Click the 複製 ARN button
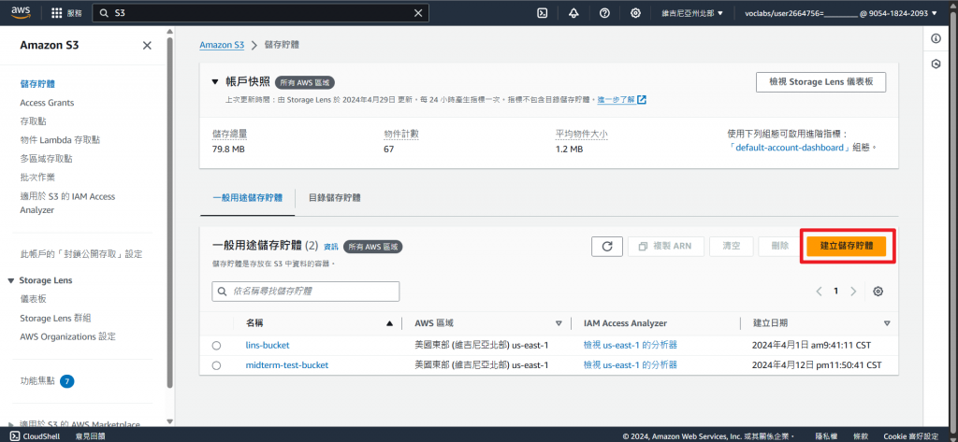The height and width of the screenshot is (442, 958). click(x=666, y=246)
